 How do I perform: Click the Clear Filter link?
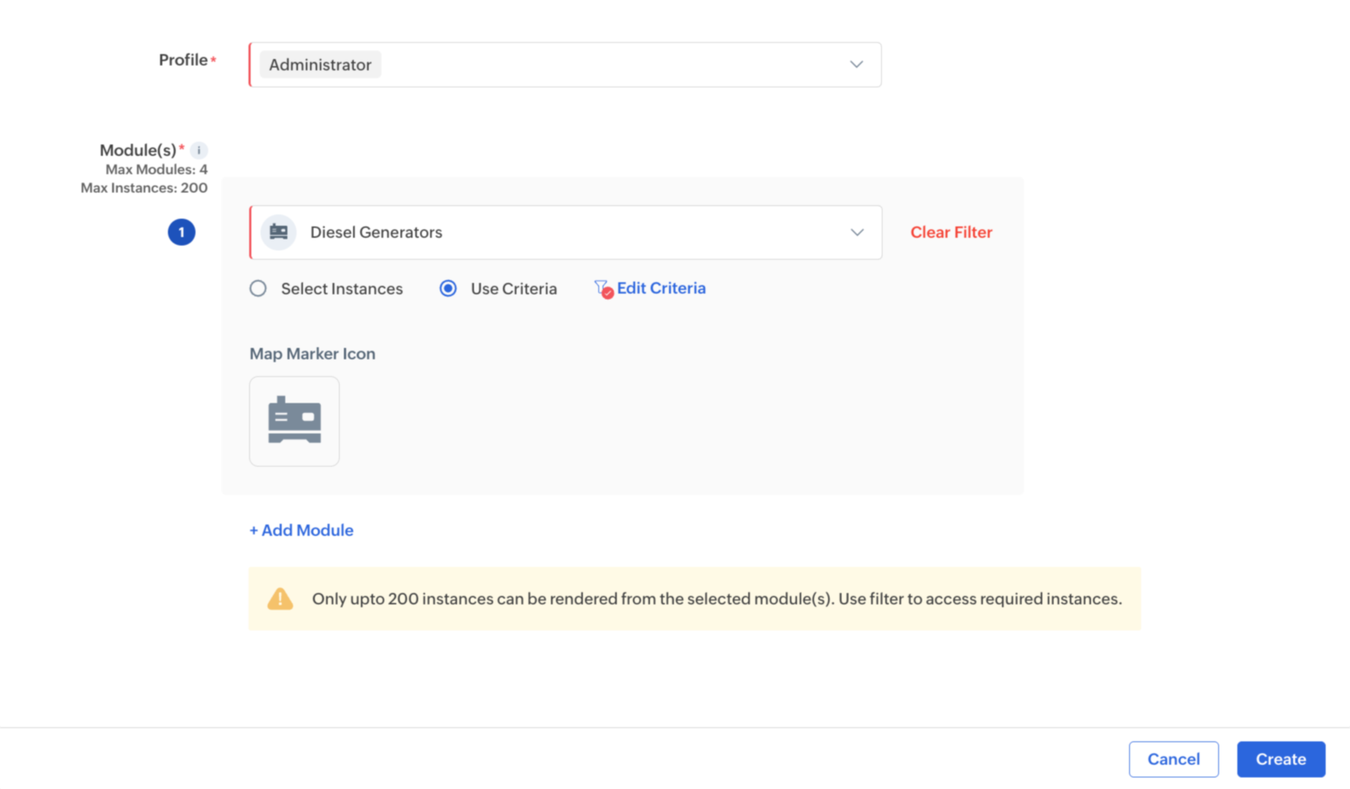(951, 232)
